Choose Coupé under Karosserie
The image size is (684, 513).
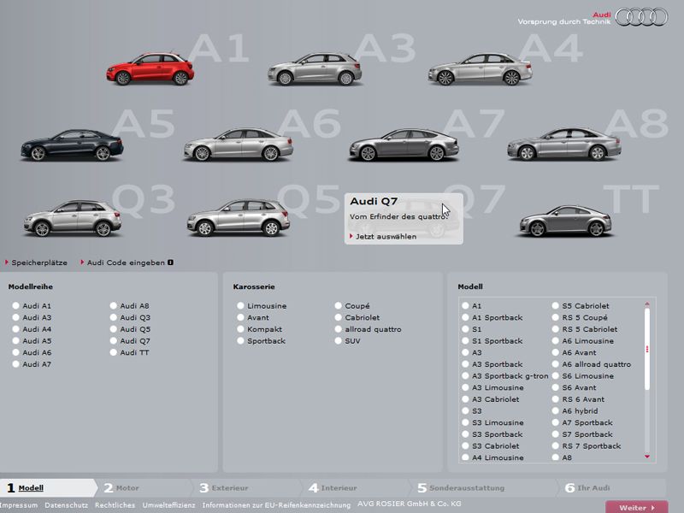click(x=338, y=306)
